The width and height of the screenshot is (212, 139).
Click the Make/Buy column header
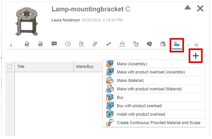[x=84, y=67]
